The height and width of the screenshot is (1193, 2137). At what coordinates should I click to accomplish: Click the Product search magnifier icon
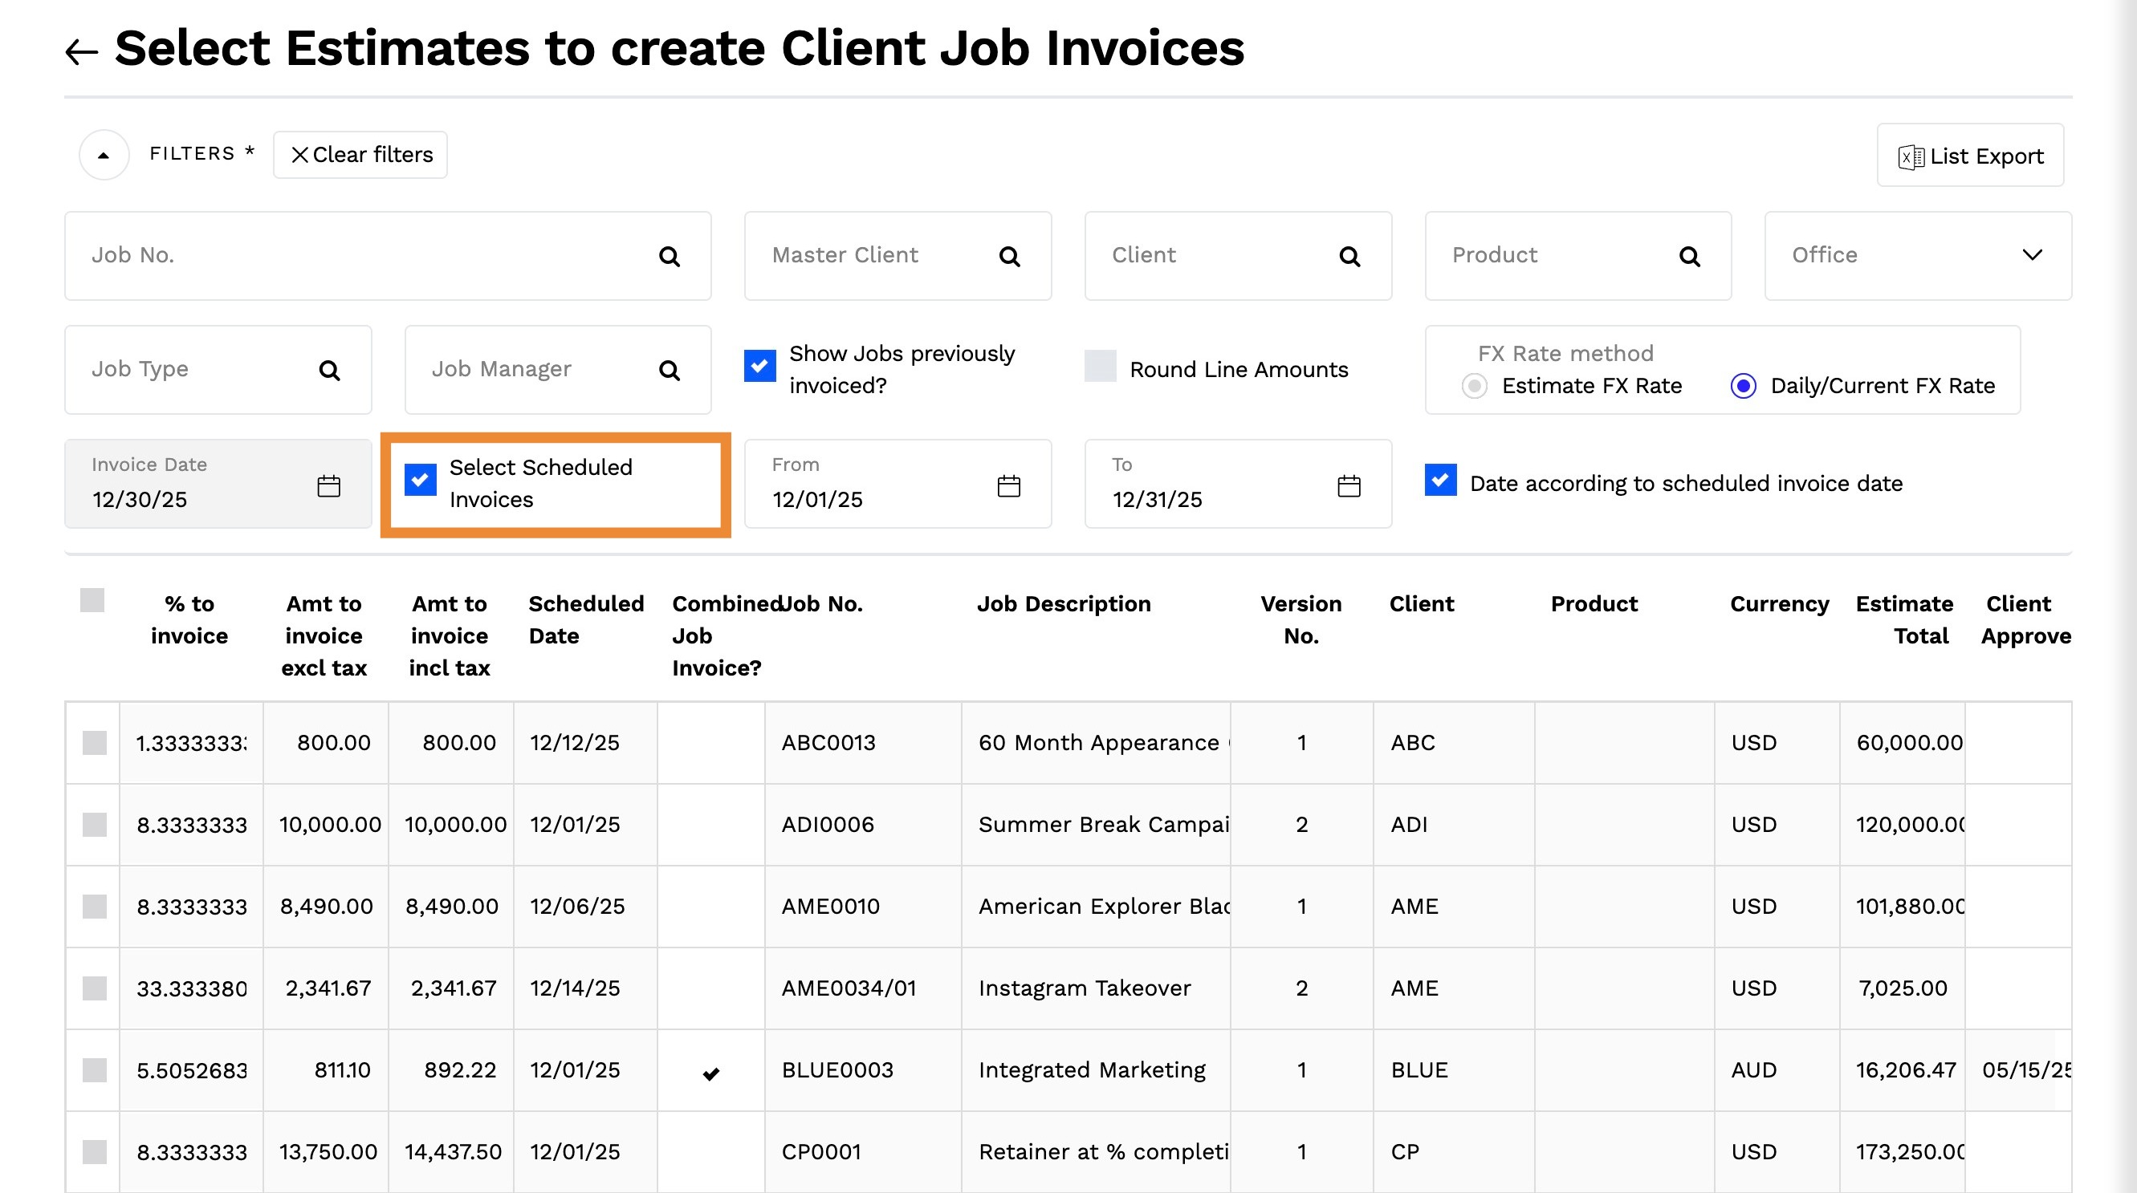[x=1689, y=256]
